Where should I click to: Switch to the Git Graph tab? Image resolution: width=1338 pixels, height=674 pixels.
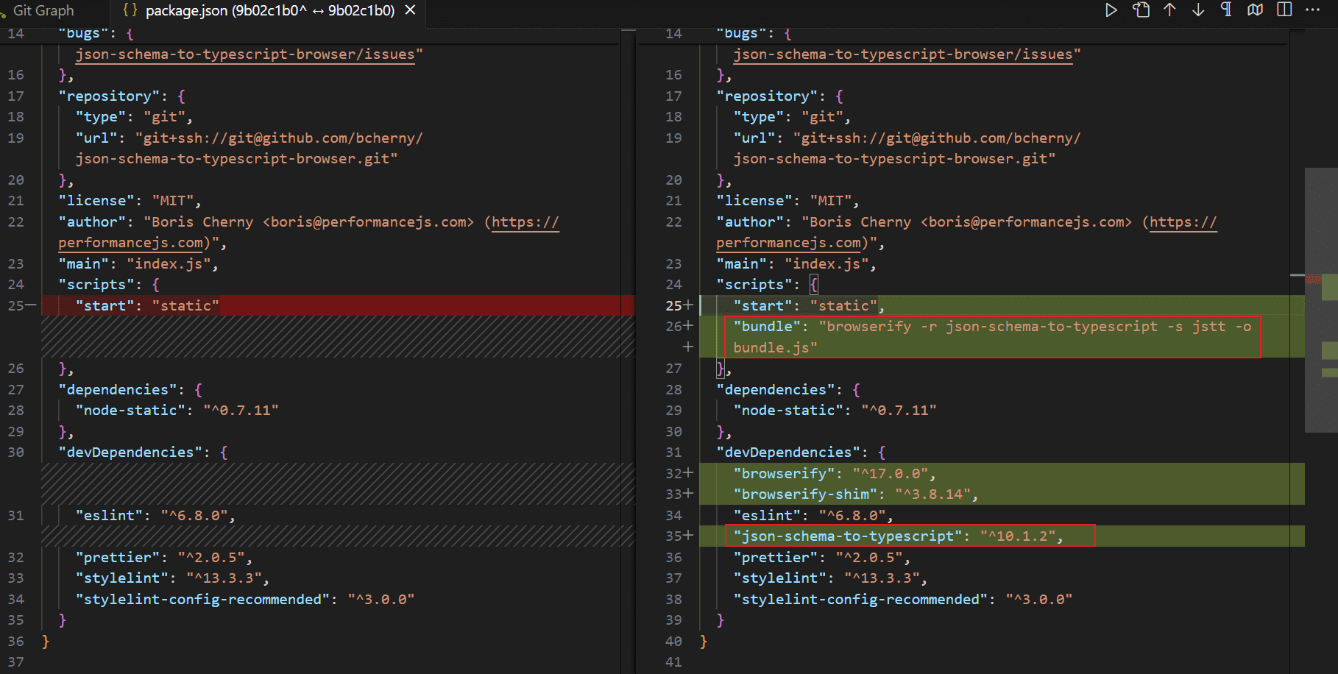tap(43, 10)
